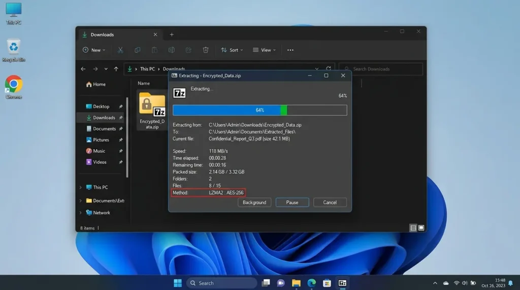Expand the Network tree node
520x290 pixels.
(81, 212)
